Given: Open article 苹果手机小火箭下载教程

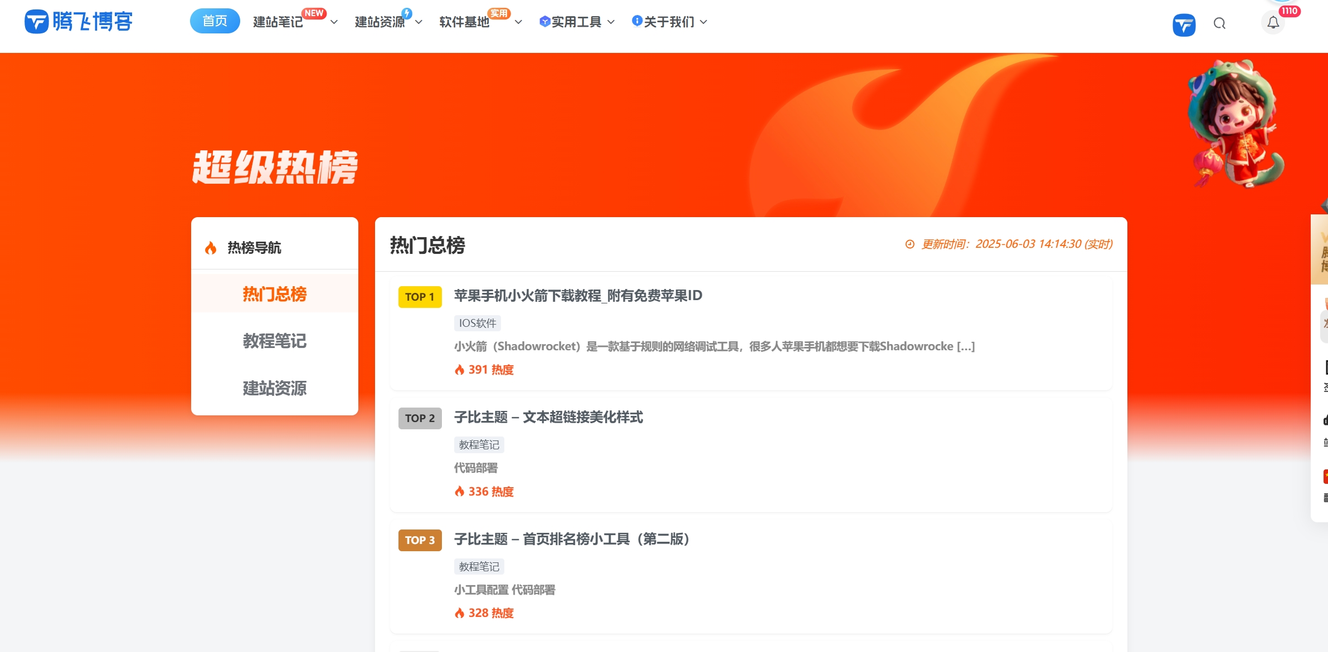Looking at the screenshot, I should [578, 296].
